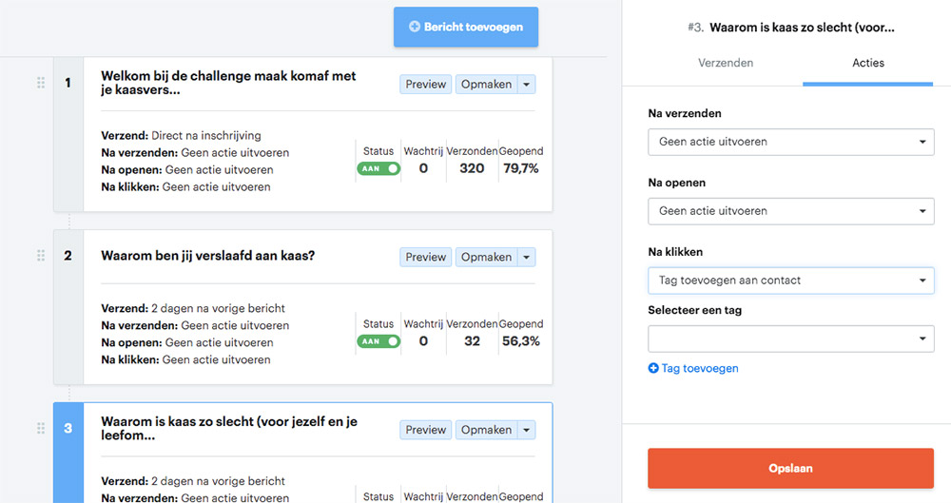This screenshot has height=503, width=951.
Task: Open Na verzenden dropdown
Action: point(790,142)
